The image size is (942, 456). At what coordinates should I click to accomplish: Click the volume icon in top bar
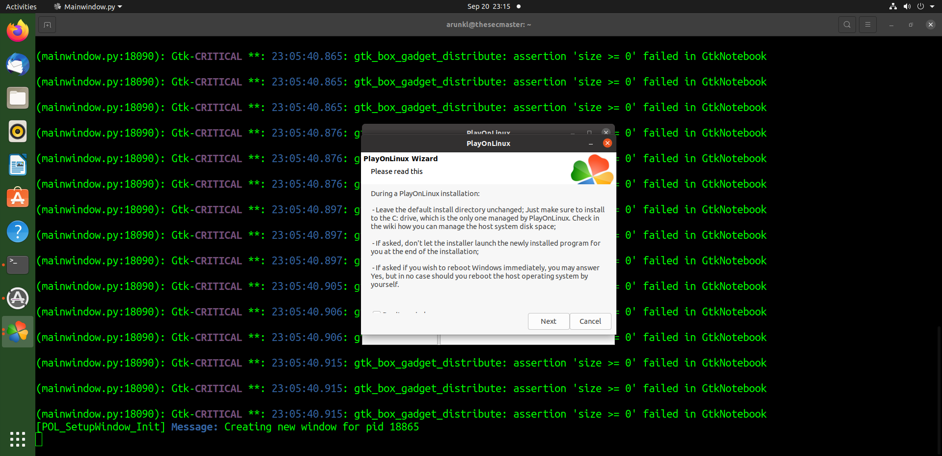click(907, 6)
